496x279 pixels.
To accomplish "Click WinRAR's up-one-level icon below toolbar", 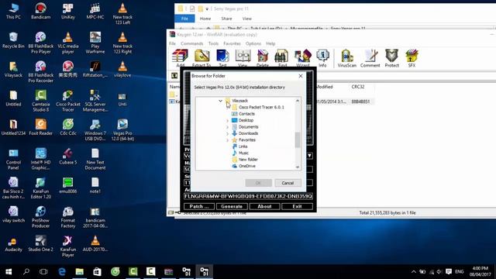I will click(x=174, y=76).
